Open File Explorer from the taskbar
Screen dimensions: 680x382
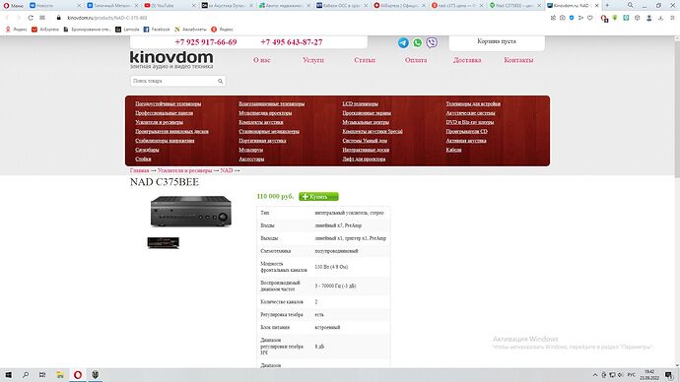click(60, 375)
